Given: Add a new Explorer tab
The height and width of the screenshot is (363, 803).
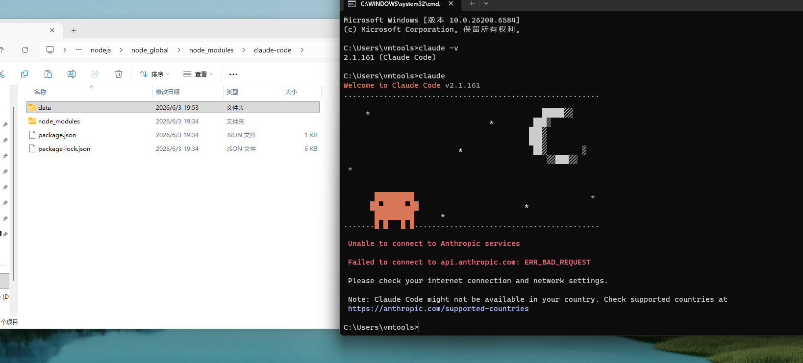Looking at the screenshot, I should click(74, 30).
